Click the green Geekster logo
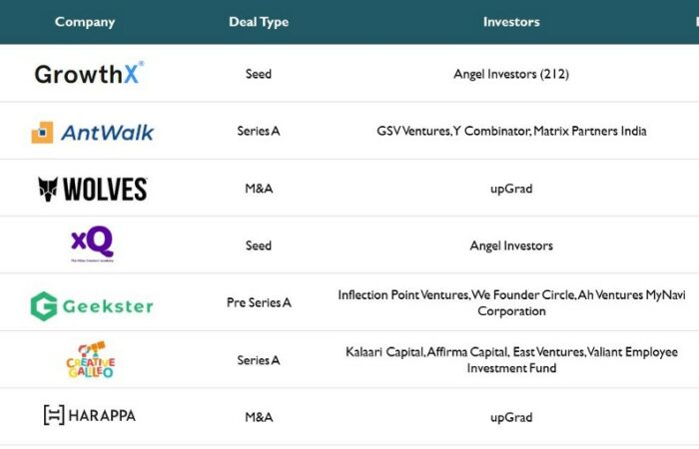 tap(92, 304)
